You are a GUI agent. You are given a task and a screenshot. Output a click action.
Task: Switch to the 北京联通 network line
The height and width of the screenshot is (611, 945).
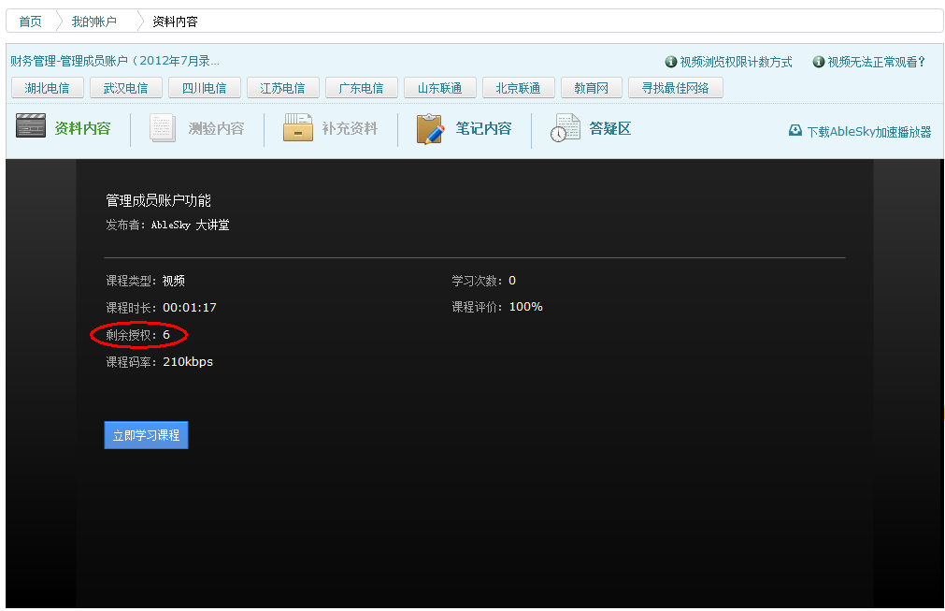[x=518, y=86]
